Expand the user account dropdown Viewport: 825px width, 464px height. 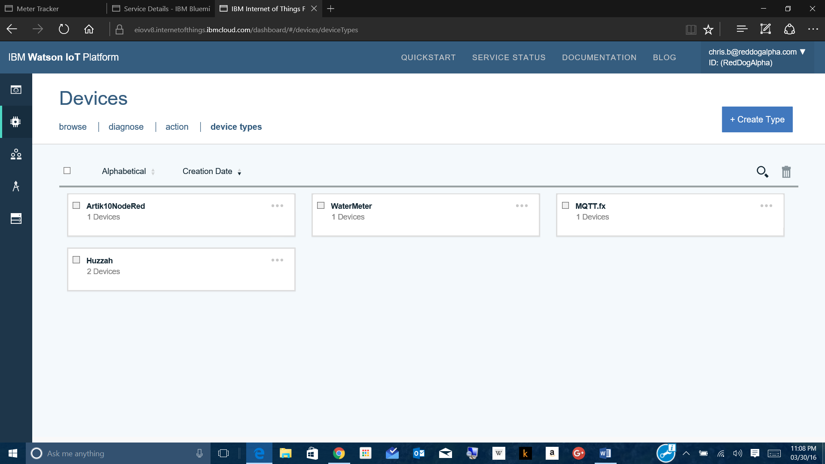pos(802,52)
